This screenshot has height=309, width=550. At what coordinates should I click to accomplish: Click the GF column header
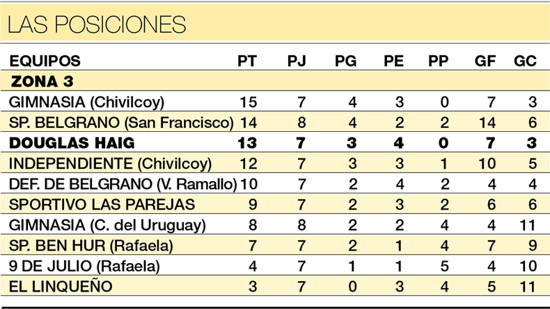[485, 61]
